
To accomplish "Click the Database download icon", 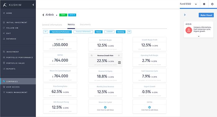I will coord(4,39).
